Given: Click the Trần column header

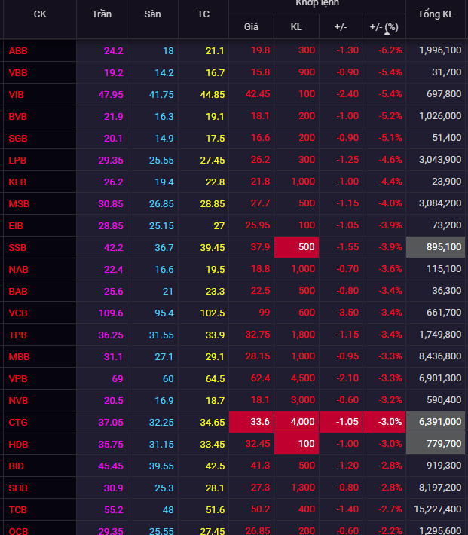Looking at the screenshot, I should [102, 14].
